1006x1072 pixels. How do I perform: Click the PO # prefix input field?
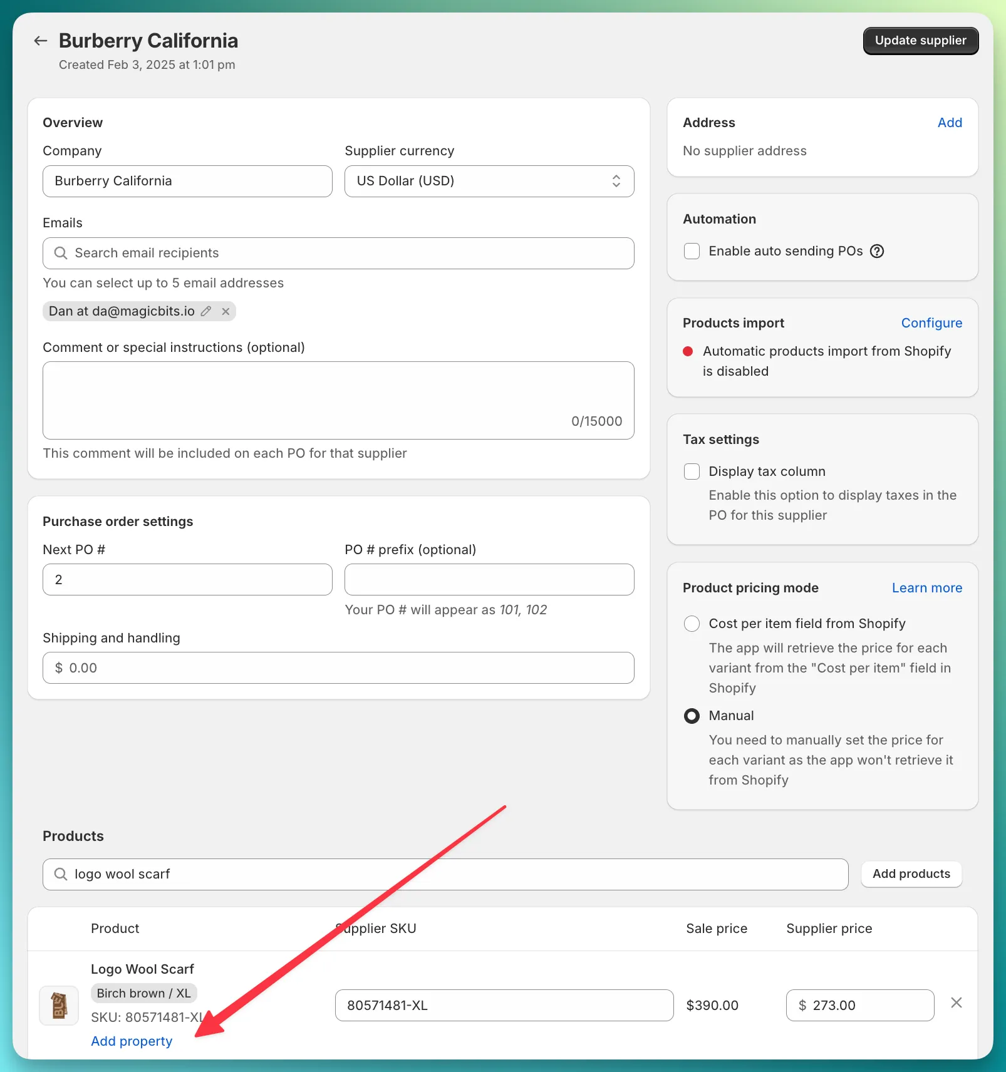pos(489,580)
